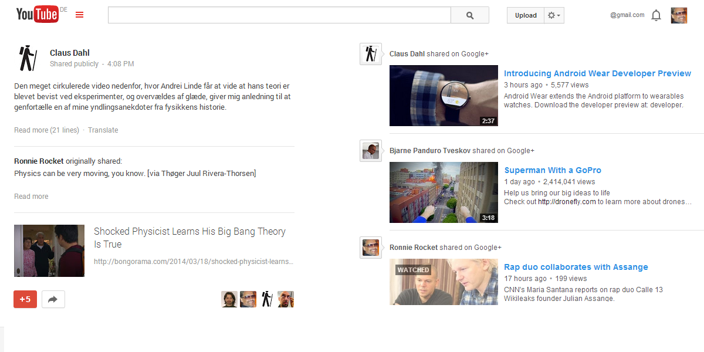Screen dimensions: 704x352
Task: Open the red hamburger guide menu
Action: click(80, 15)
